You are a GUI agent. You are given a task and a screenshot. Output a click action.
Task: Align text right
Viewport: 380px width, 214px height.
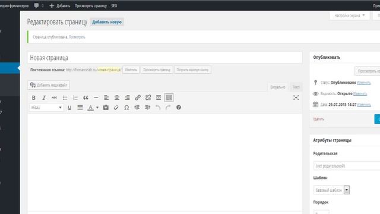pos(127,97)
